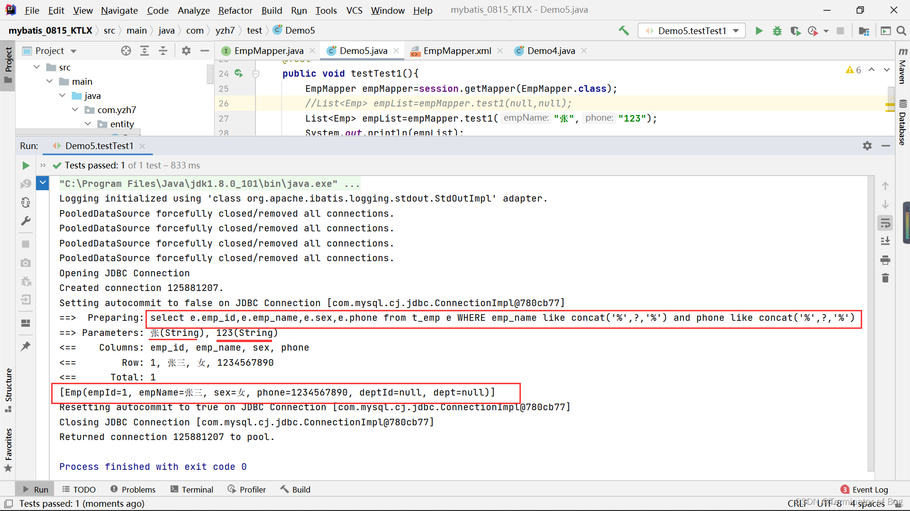This screenshot has width=910, height=511.
Task: Click the stop process toolbar icon
Action: click(840, 31)
